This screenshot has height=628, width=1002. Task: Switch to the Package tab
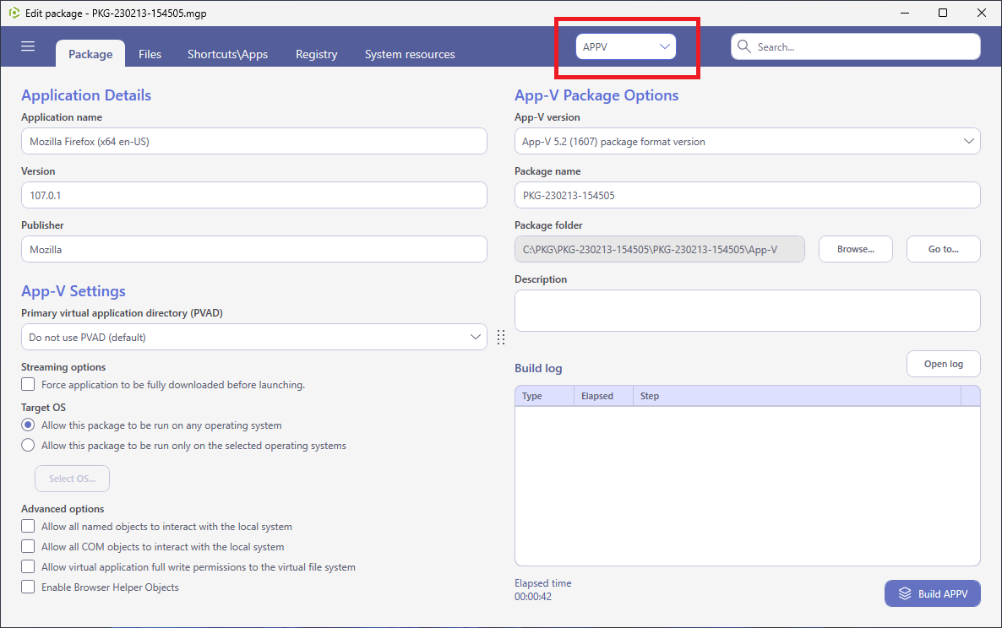90,54
